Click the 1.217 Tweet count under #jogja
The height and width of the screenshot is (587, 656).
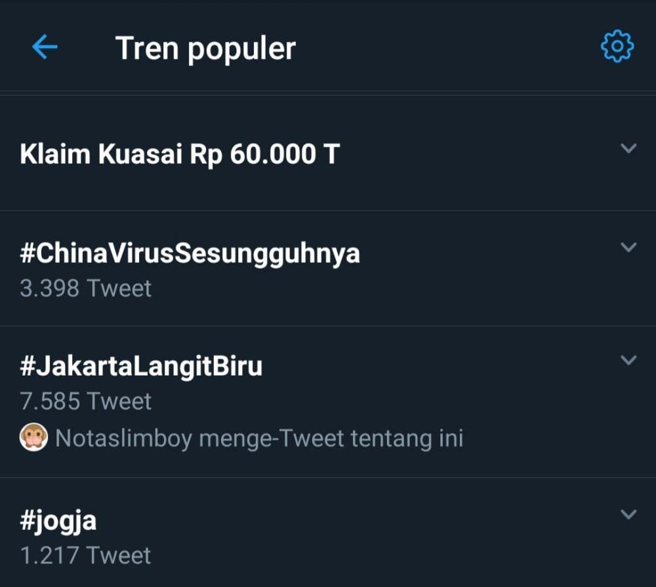pyautogui.click(x=84, y=554)
